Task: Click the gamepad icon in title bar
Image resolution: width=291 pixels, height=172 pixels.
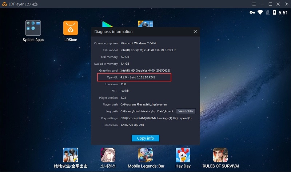Action: (x=35, y=4)
